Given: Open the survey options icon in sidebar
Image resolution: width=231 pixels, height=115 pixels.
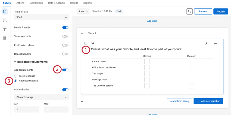Looking at the screenshot, I should pos(5,38).
